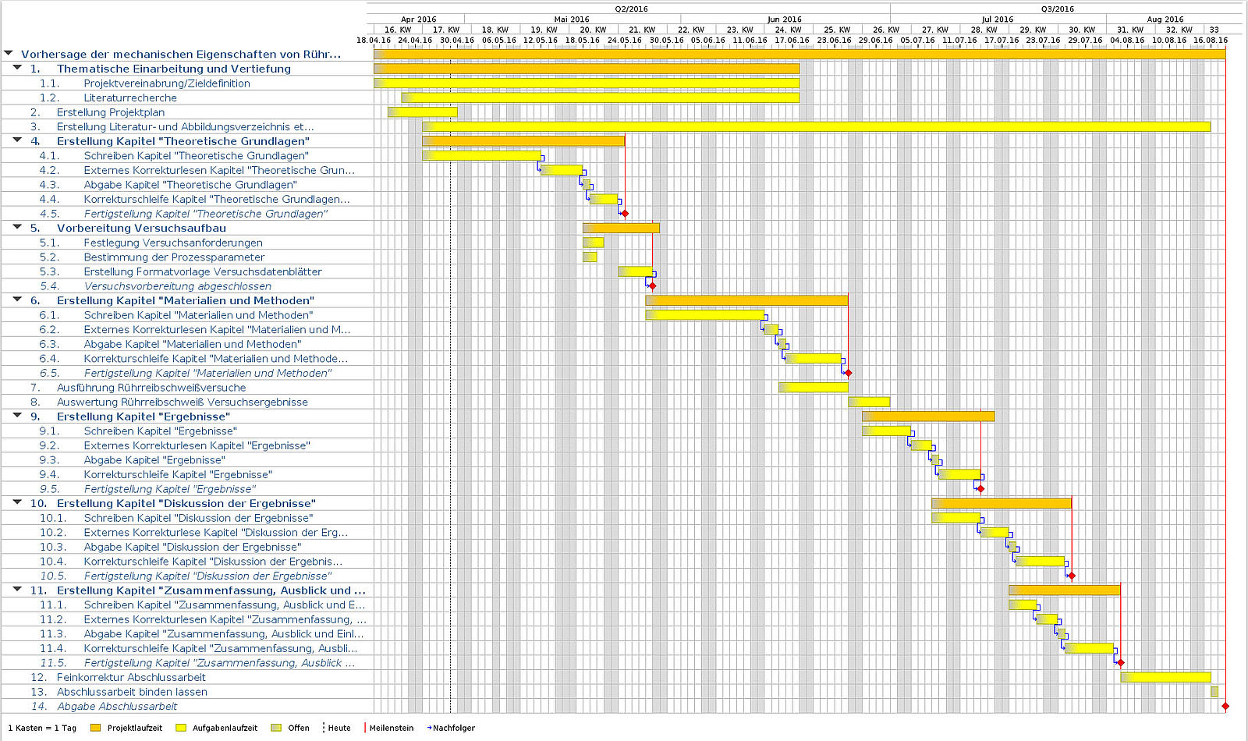Collapse group 6 Materialien und Methoden triangle
1248x741 pixels.
pyautogui.click(x=17, y=300)
